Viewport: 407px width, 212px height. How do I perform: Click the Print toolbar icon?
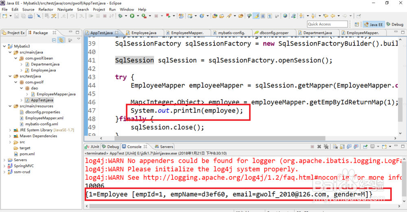coord(31,16)
